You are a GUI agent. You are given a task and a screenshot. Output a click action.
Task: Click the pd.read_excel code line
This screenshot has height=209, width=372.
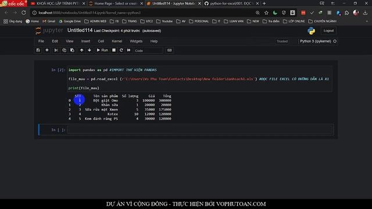(199, 79)
